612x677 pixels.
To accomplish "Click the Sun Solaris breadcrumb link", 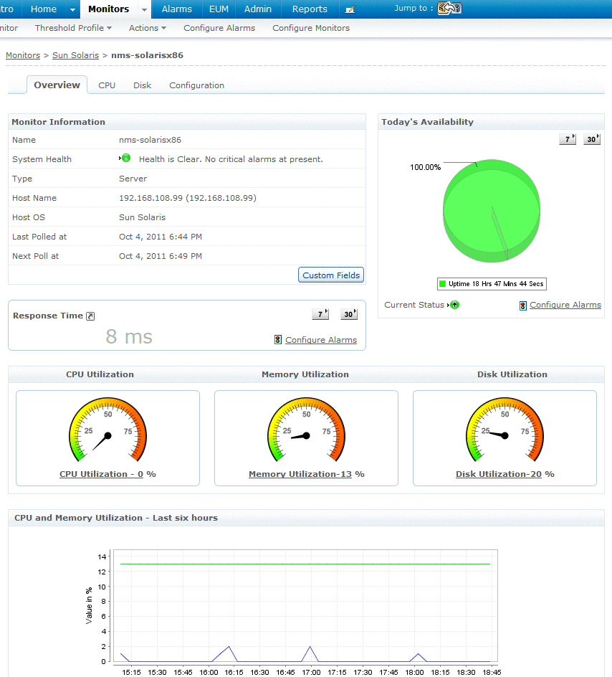I will click(x=75, y=55).
